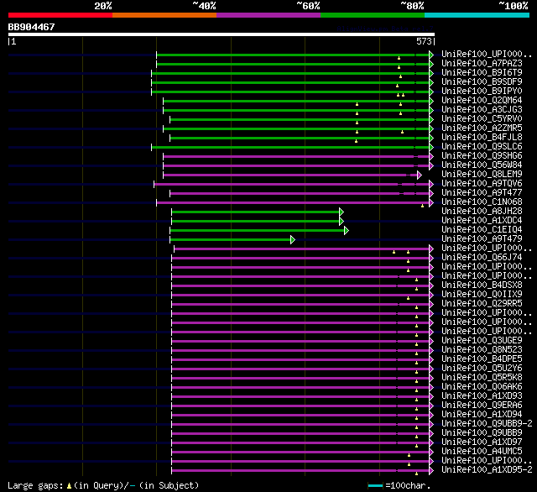Click the green alignment bar of the A1XDC4 row
Image resolution: width=537 pixels, height=492 pixels.
pos(255,222)
